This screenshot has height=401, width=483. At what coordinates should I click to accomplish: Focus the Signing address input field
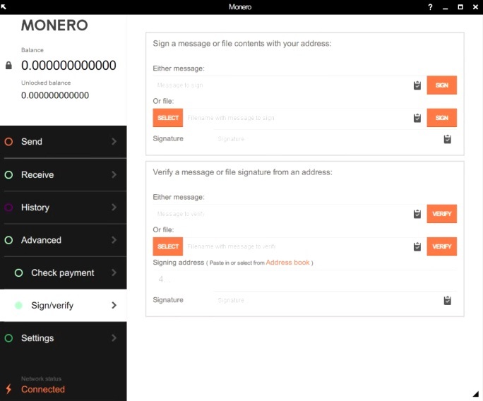[305, 280]
